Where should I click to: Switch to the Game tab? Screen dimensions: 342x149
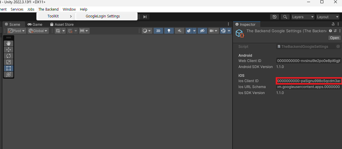coord(35,25)
